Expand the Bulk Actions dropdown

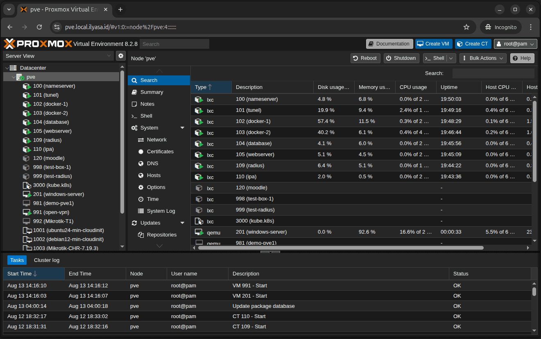tap(483, 58)
